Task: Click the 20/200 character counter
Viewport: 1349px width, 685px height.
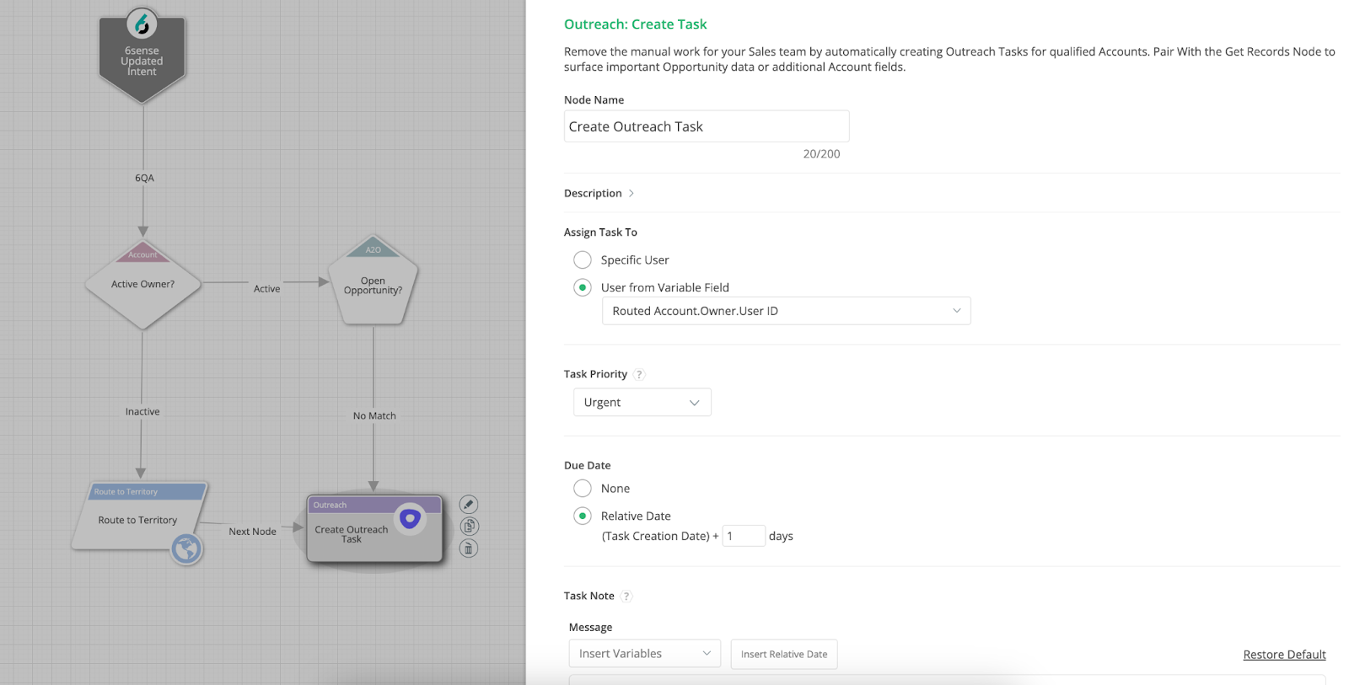Action: pyautogui.click(x=821, y=153)
